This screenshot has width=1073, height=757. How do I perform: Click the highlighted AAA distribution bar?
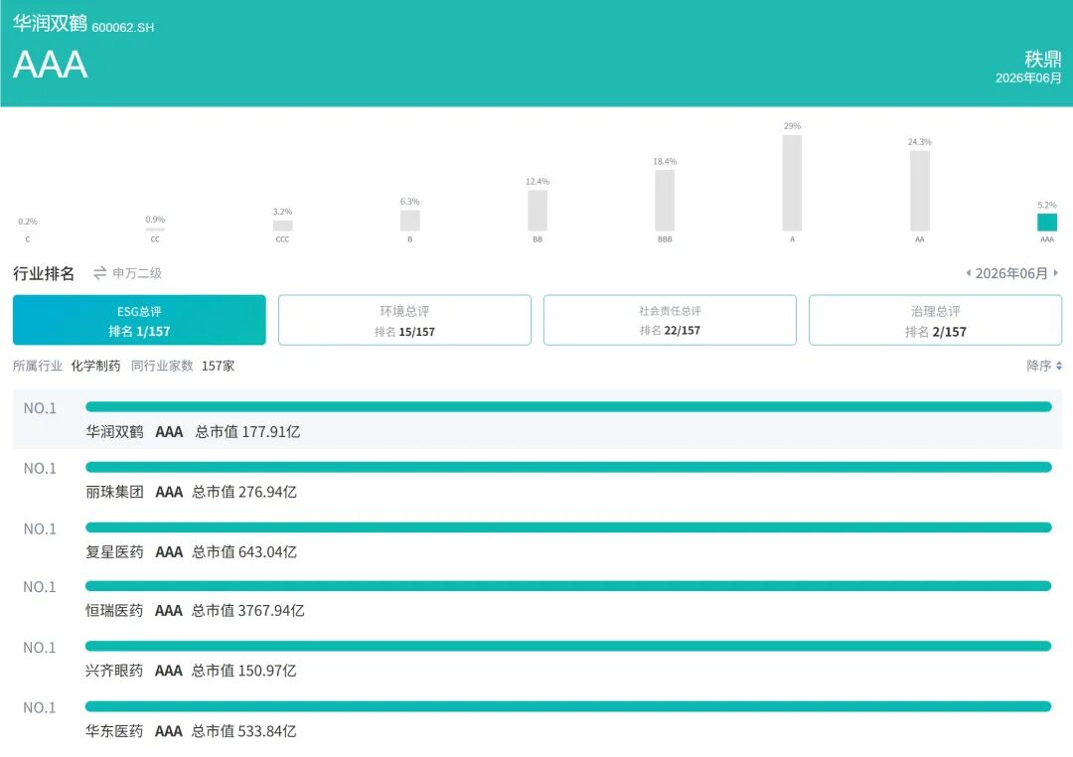pos(1047,223)
